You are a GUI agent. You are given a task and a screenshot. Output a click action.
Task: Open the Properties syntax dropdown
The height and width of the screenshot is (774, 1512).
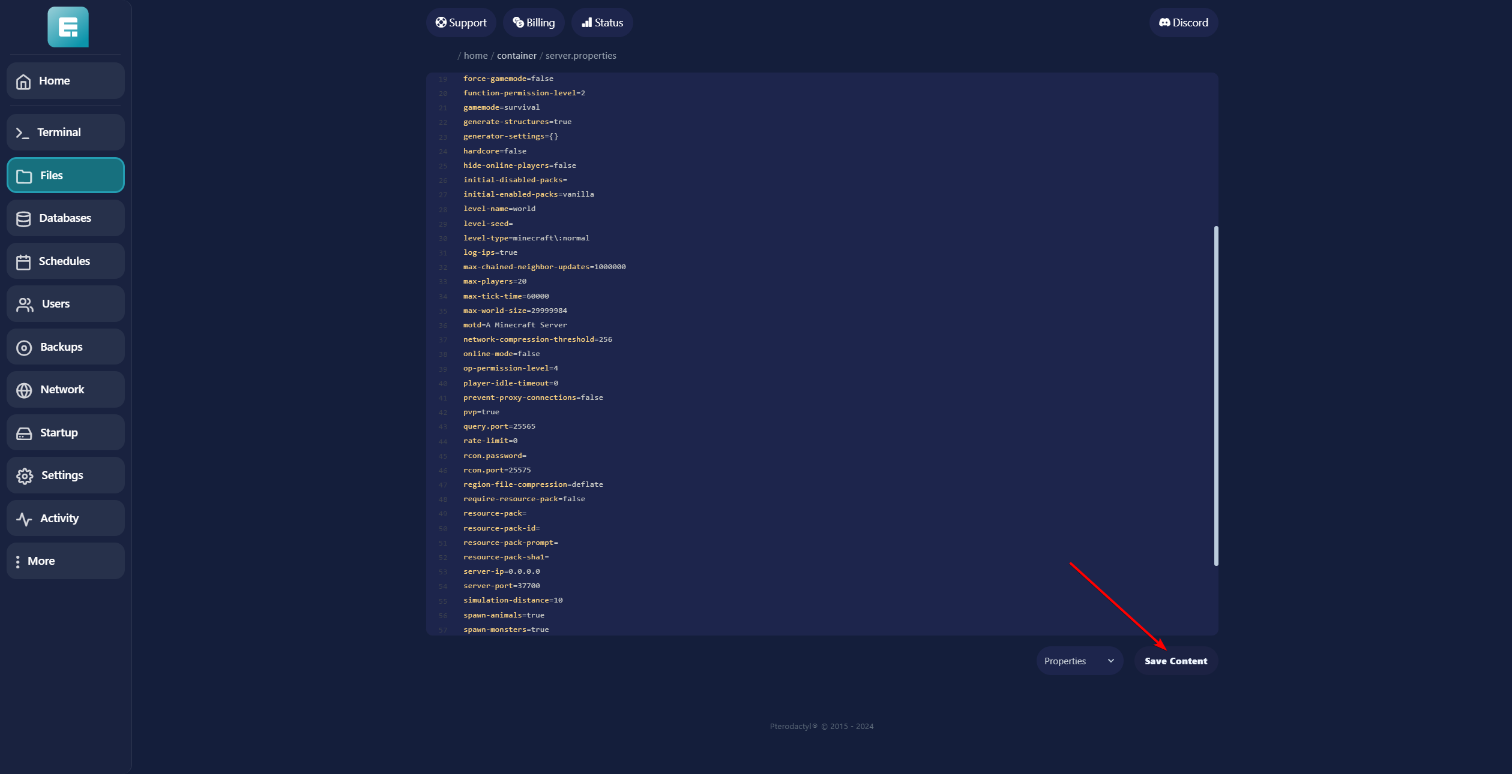click(x=1078, y=661)
